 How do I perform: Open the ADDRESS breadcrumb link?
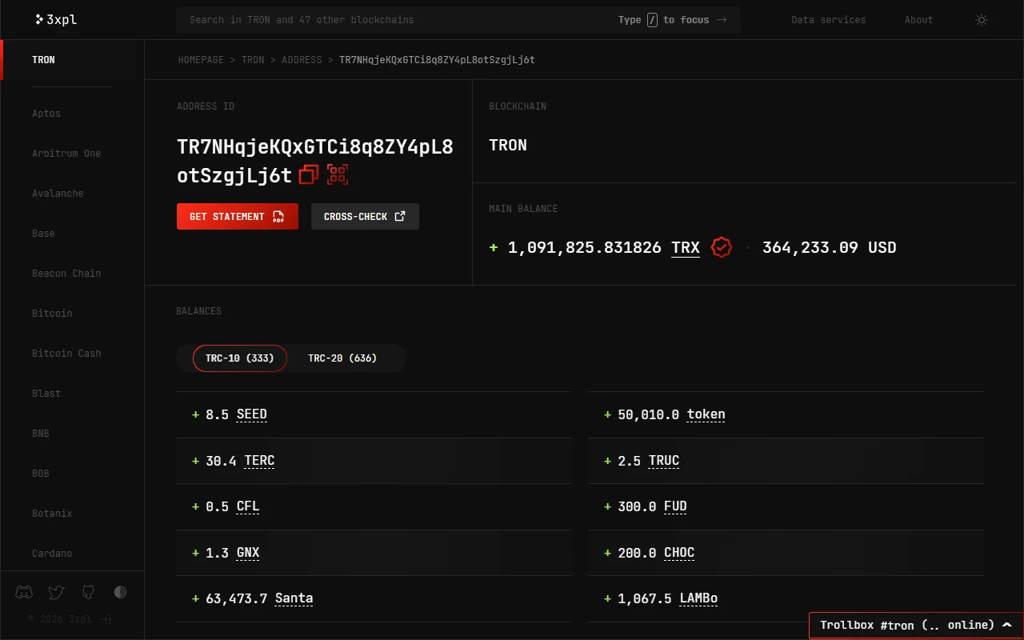302,60
